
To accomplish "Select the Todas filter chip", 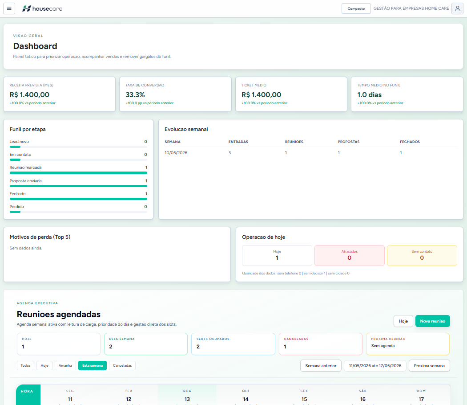I will [x=26, y=366].
